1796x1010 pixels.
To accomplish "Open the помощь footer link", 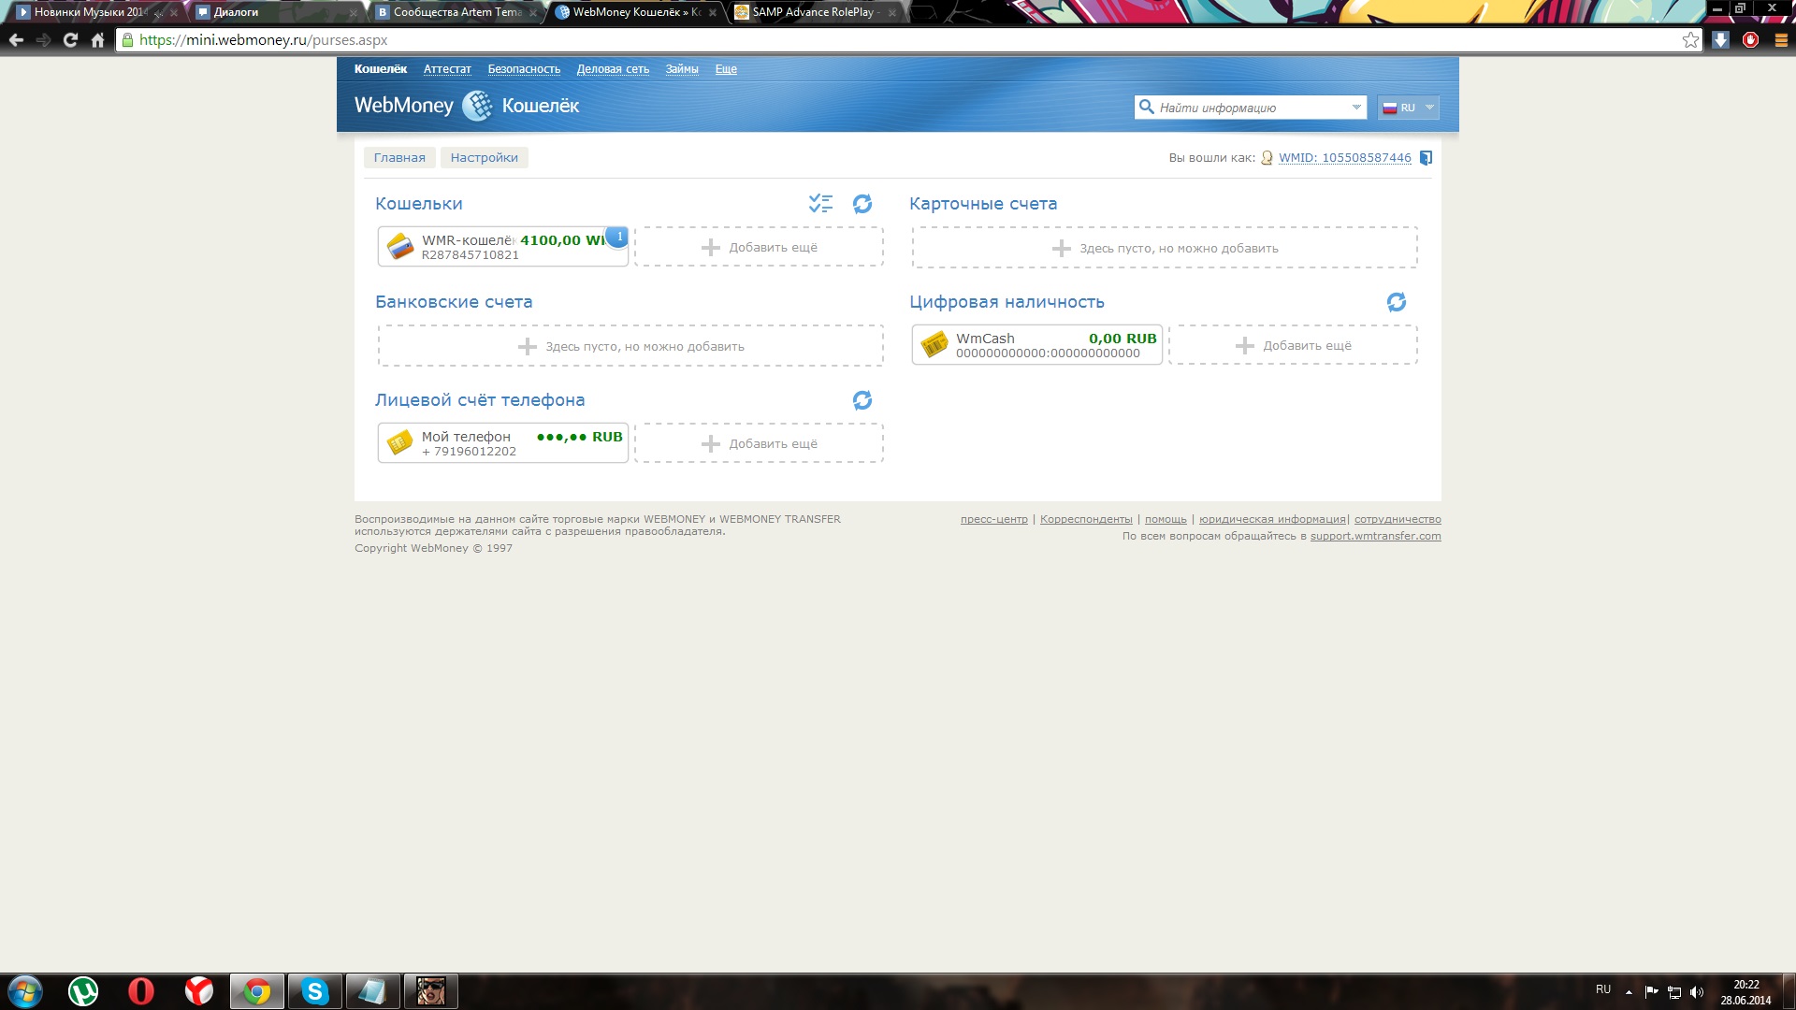I will point(1166,519).
